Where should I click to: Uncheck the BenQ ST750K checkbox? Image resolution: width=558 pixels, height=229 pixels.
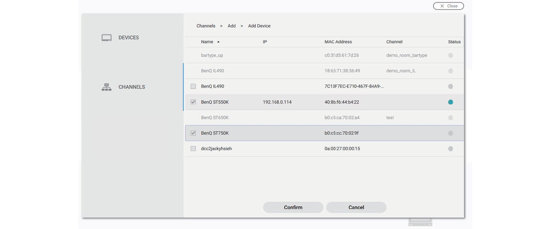[x=193, y=133]
